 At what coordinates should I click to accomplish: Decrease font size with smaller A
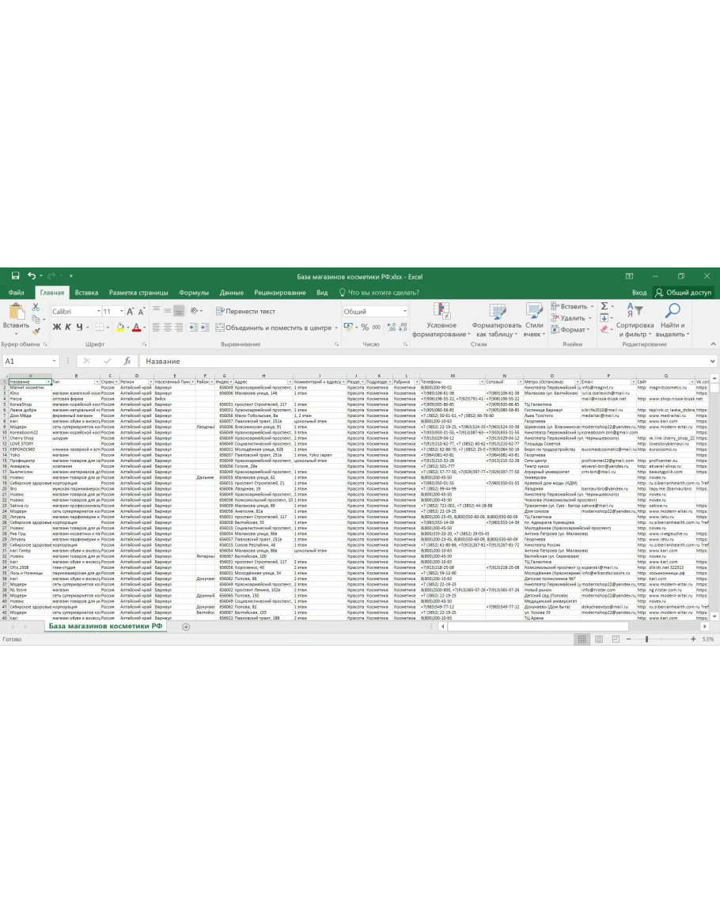pos(141,311)
